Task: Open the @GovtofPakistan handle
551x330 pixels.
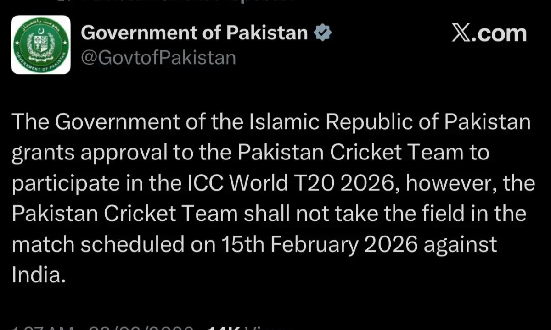Action: pyautogui.click(x=158, y=57)
